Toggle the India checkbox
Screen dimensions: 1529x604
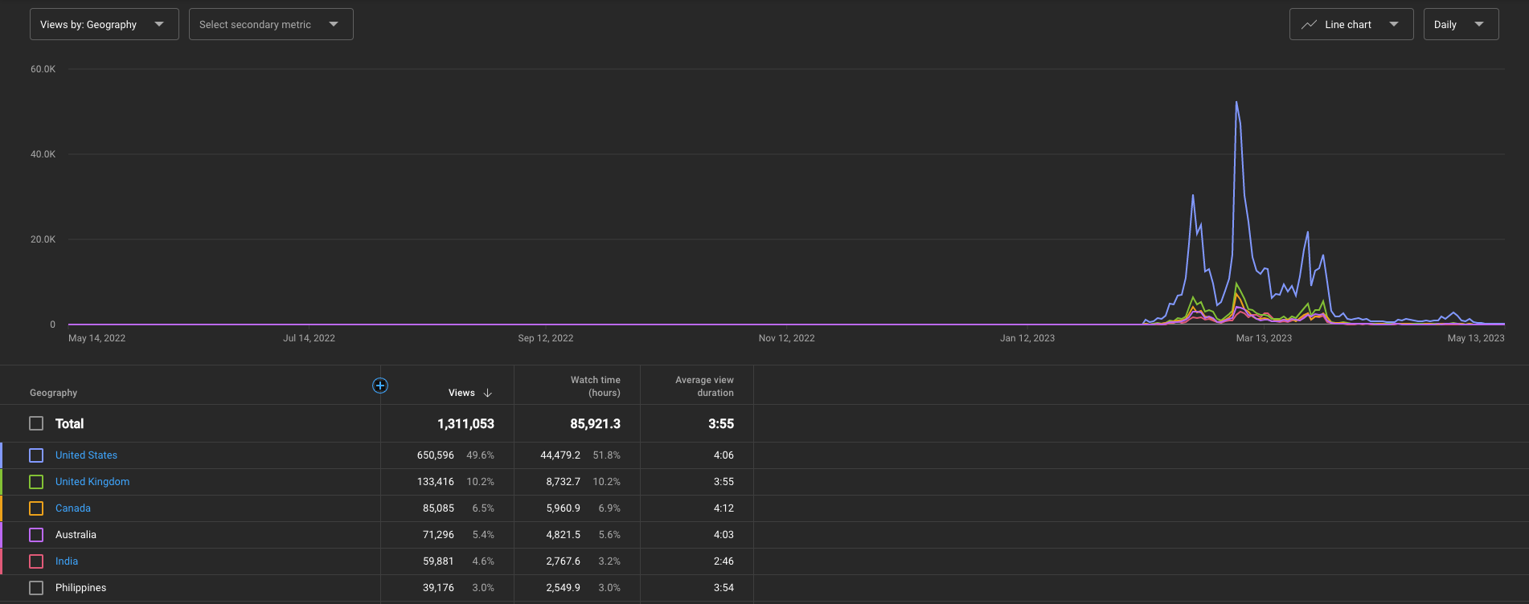coord(36,561)
